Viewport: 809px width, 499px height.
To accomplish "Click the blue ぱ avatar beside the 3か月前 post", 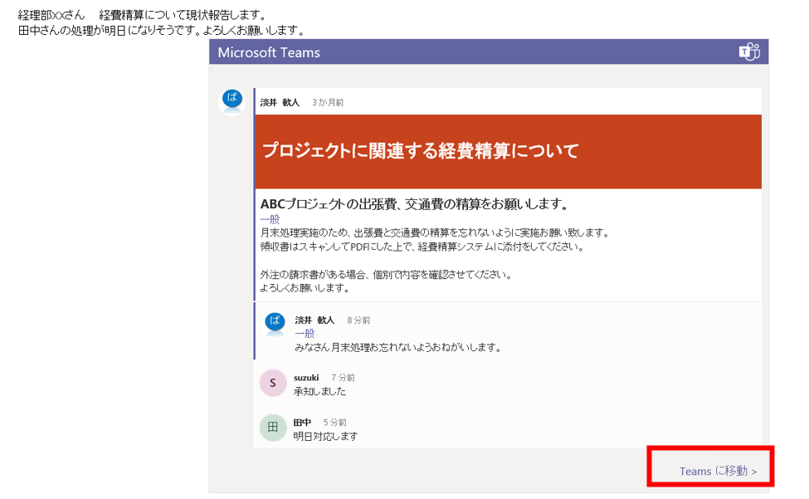I will [x=232, y=101].
